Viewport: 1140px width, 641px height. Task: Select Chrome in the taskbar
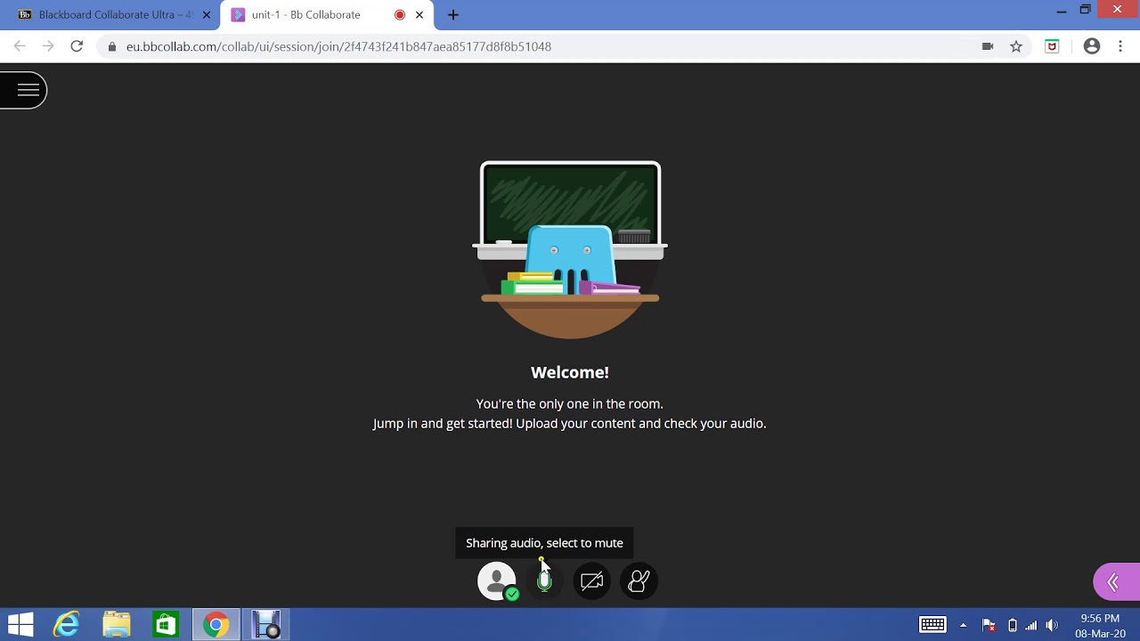216,625
